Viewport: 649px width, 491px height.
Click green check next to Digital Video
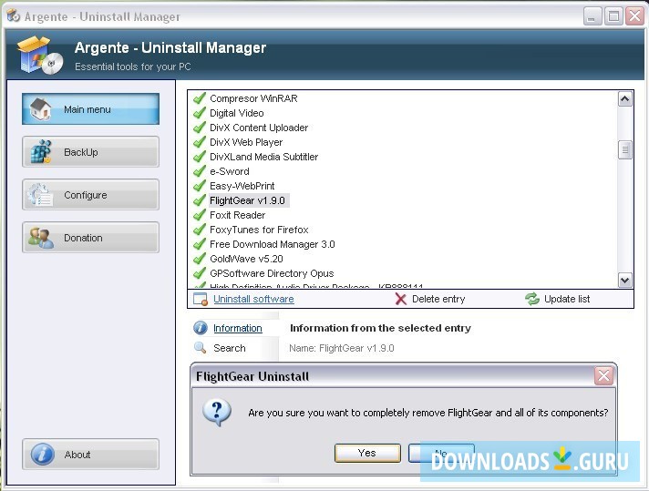(x=200, y=113)
